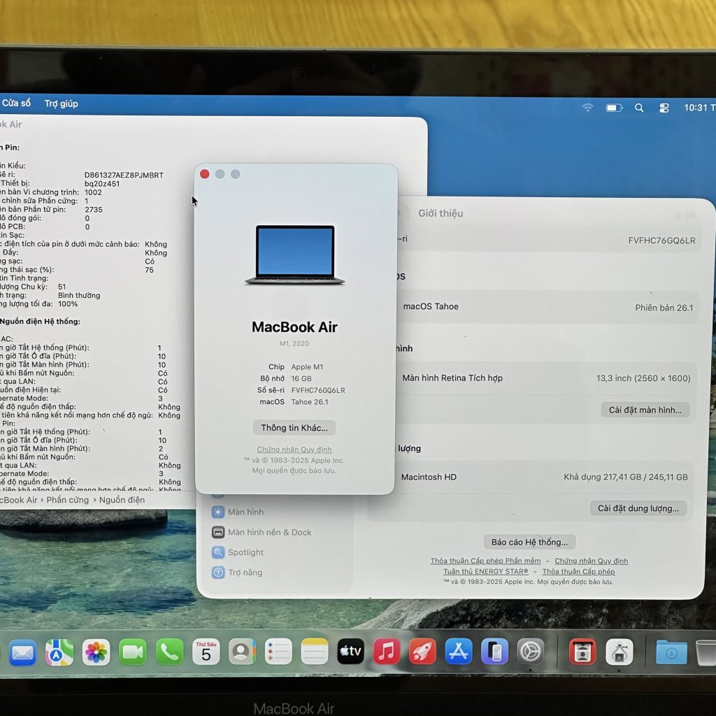716x716 pixels.
Task: Click the Cài đặt màn hình button
Action: click(645, 410)
